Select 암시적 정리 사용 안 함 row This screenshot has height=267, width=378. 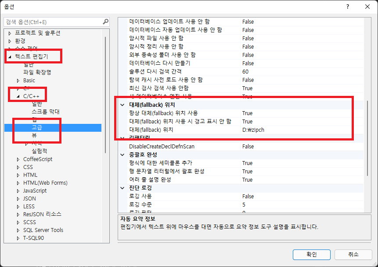[x=246, y=47]
